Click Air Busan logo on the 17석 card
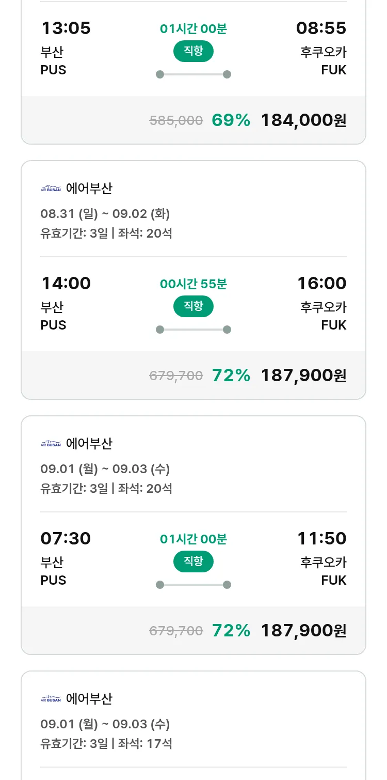This screenshot has width=387, height=780. pos(51,699)
